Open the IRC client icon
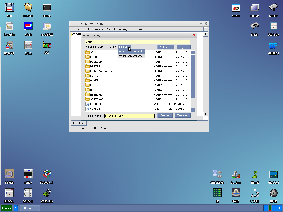This screenshot has height=212, width=283. pos(47,45)
